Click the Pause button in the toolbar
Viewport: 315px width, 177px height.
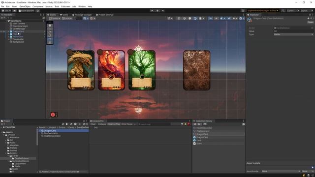point(157,11)
